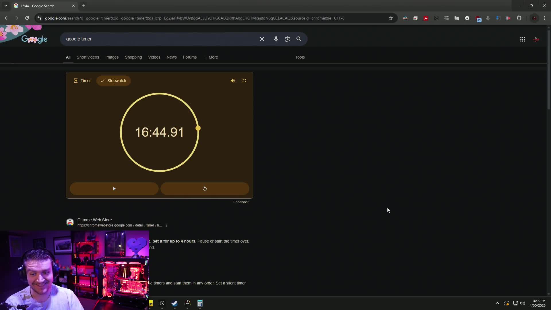The height and width of the screenshot is (310, 551).
Task: Switch to the Stopwatch mode
Action: pyautogui.click(x=113, y=81)
